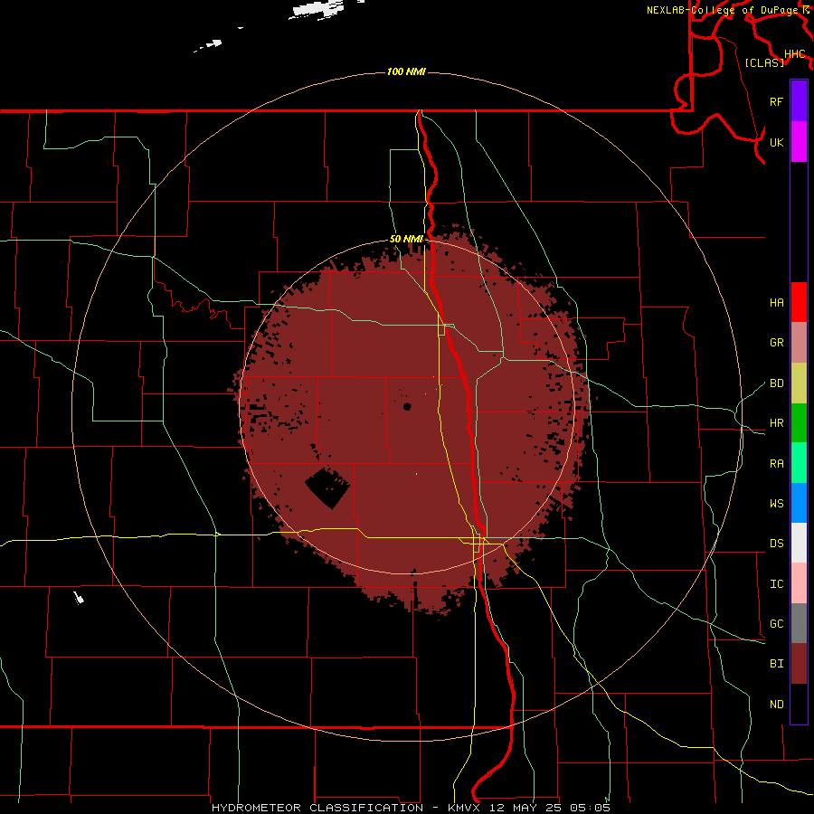
Task: Click the 'GR' legend label
Action: (776, 343)
